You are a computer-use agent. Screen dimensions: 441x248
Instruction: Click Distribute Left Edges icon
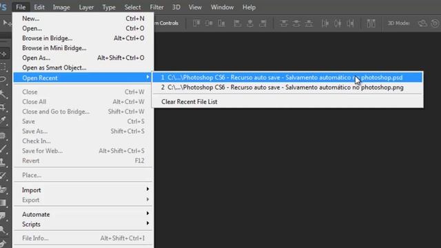pos(325,23)
